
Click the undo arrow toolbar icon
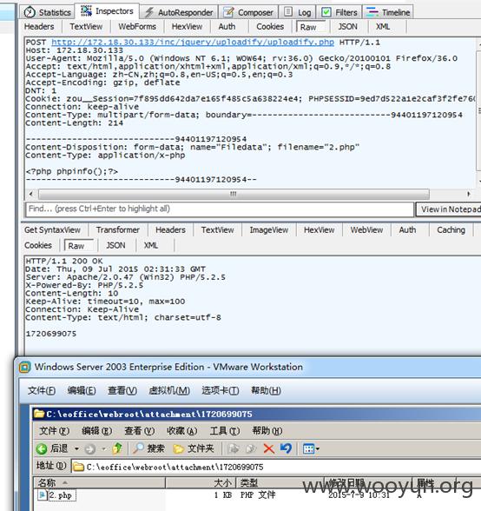[286, 448]
